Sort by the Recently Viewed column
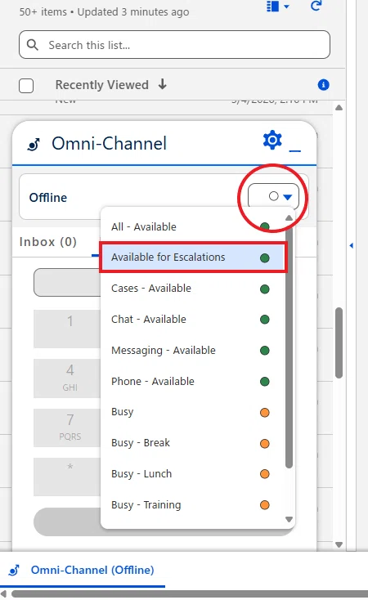The height and width of the screenshot is (600, 368). [102, 84]
